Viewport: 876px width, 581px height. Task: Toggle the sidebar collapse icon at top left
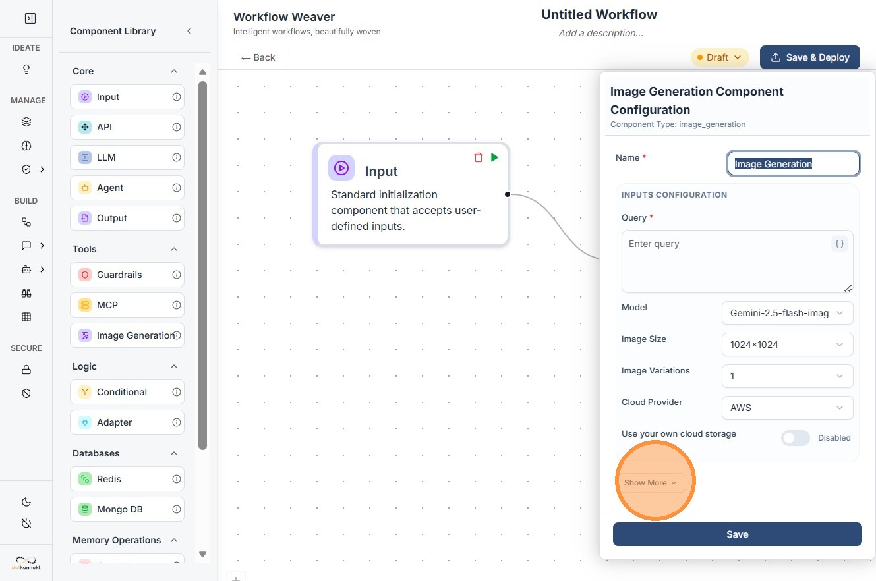click(30, 18)
